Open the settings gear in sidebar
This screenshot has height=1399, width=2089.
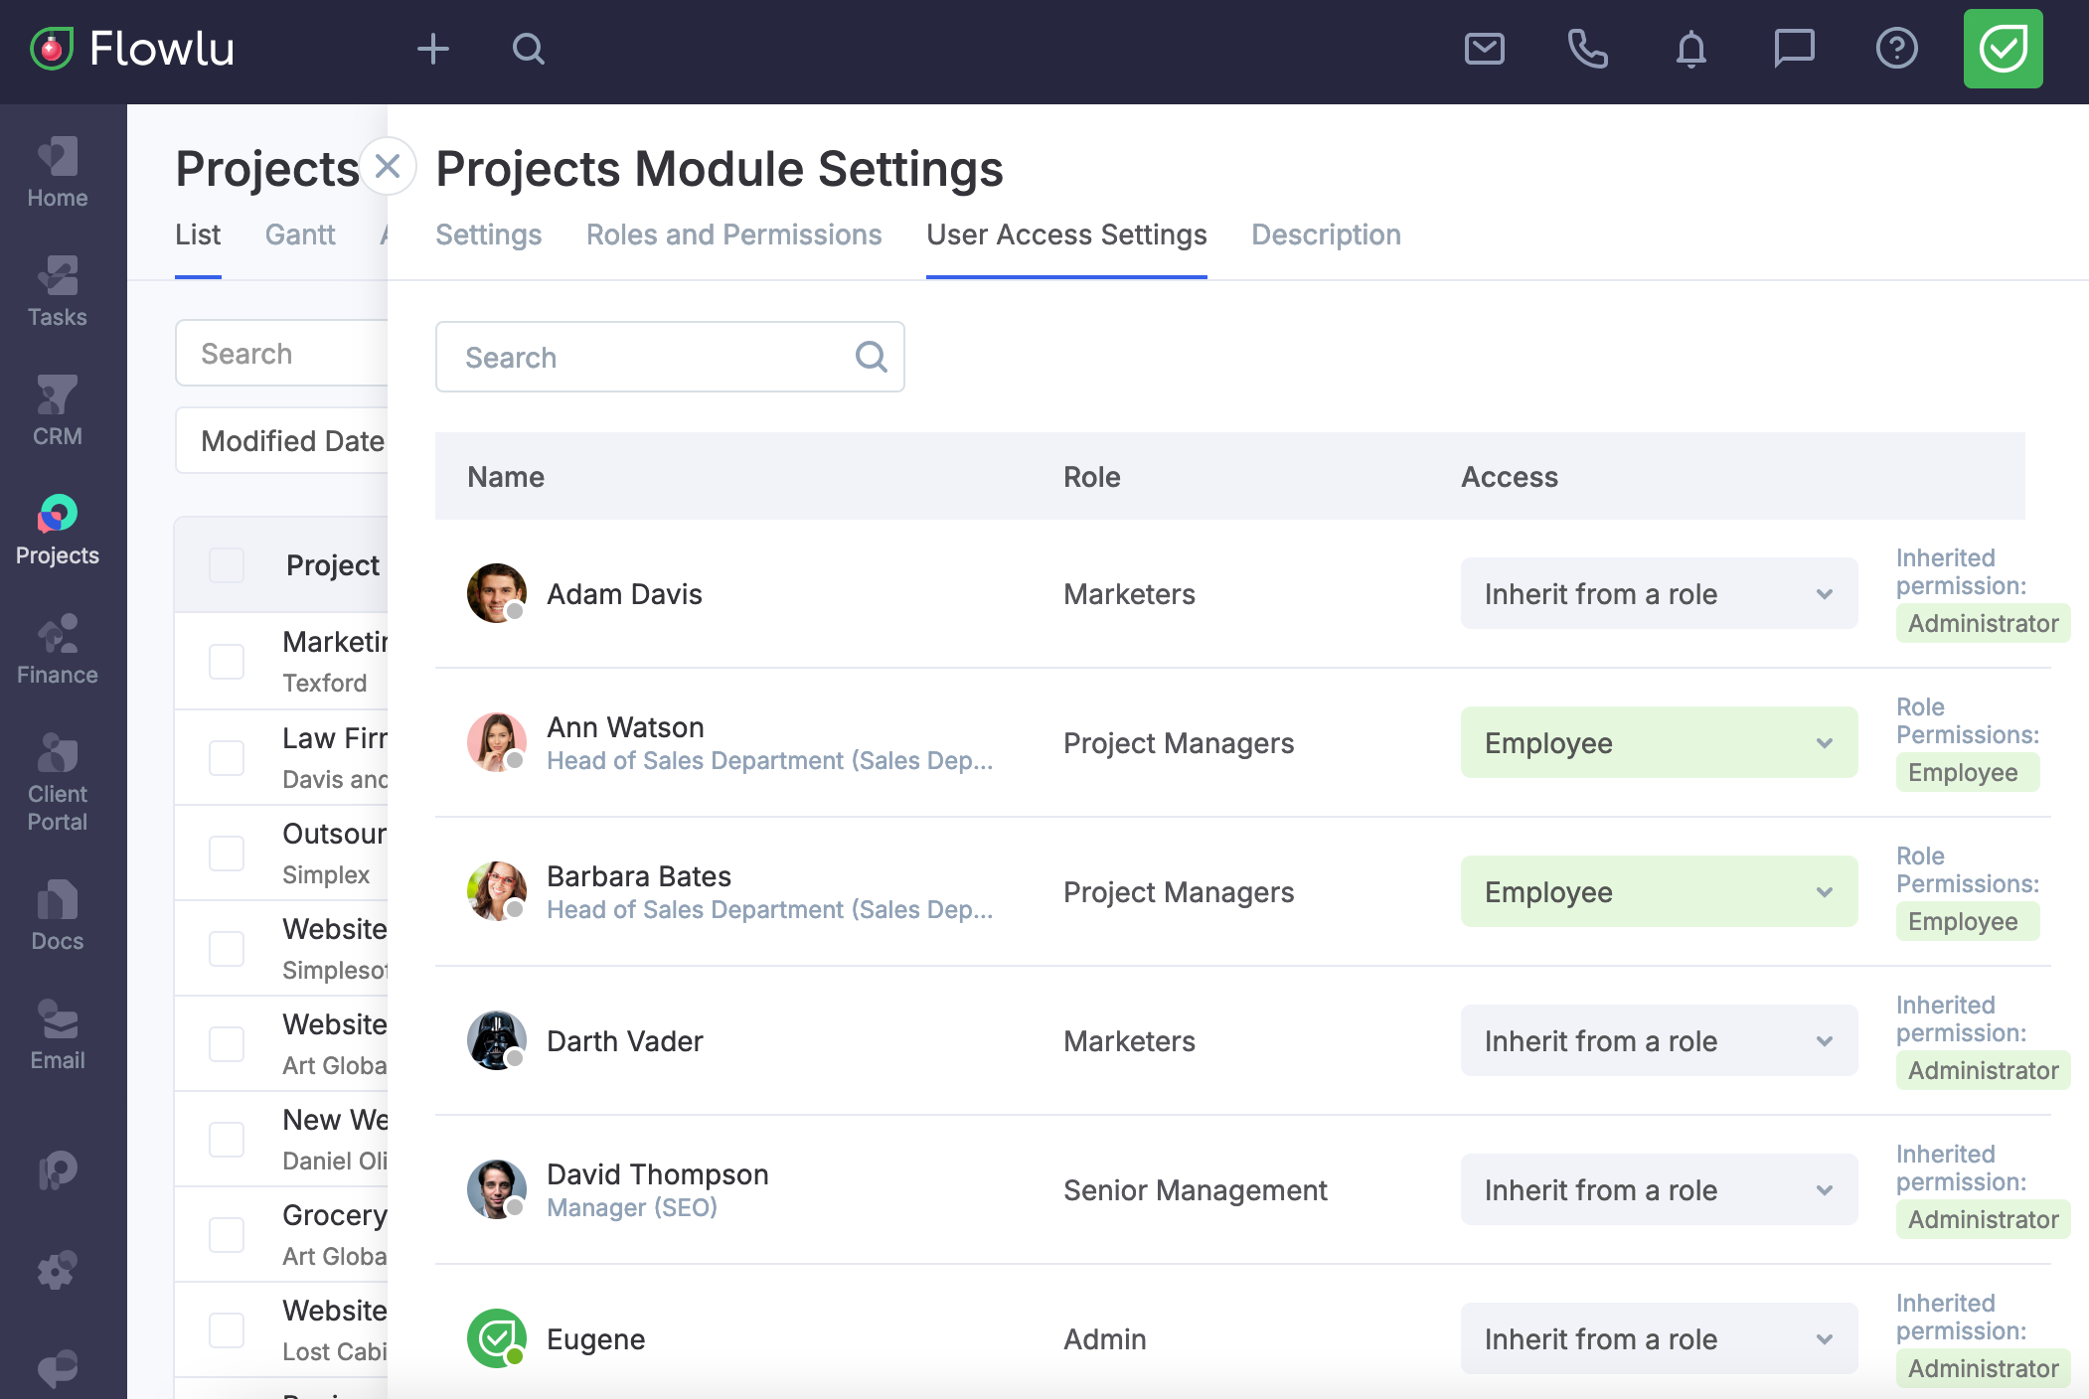(x=58, y=1269)
